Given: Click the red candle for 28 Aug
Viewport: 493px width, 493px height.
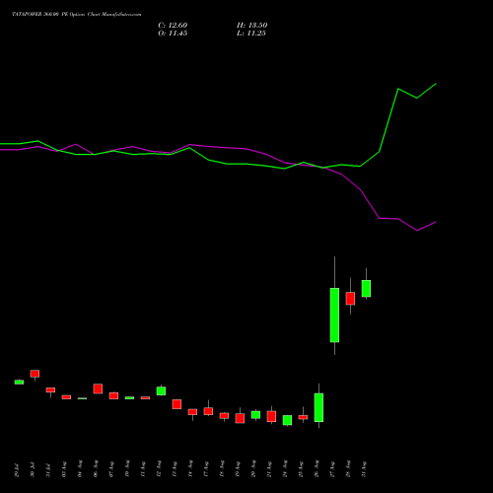Looking at the screenshot, I should [350, 299].
